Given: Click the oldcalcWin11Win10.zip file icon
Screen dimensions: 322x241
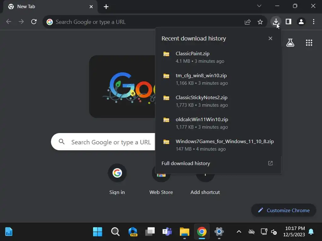Looking at the screenshot, I should (x=166, y=120).
